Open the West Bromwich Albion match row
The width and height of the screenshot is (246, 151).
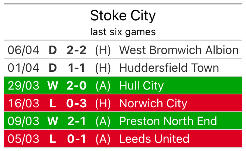(x=123, y=50)
